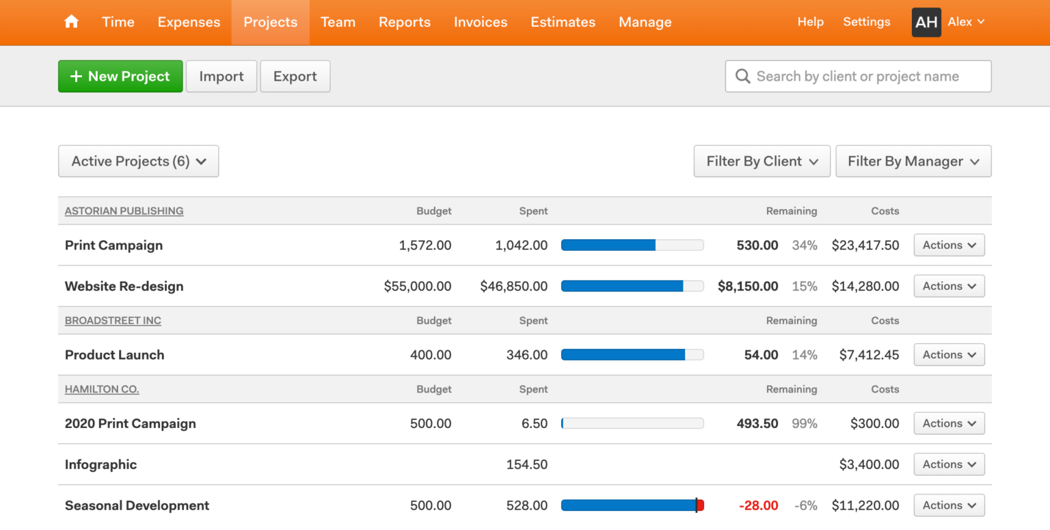The image size is (1050, 530).
Task: Click the plus icon on New Project
Action: (x=75, y=76)
